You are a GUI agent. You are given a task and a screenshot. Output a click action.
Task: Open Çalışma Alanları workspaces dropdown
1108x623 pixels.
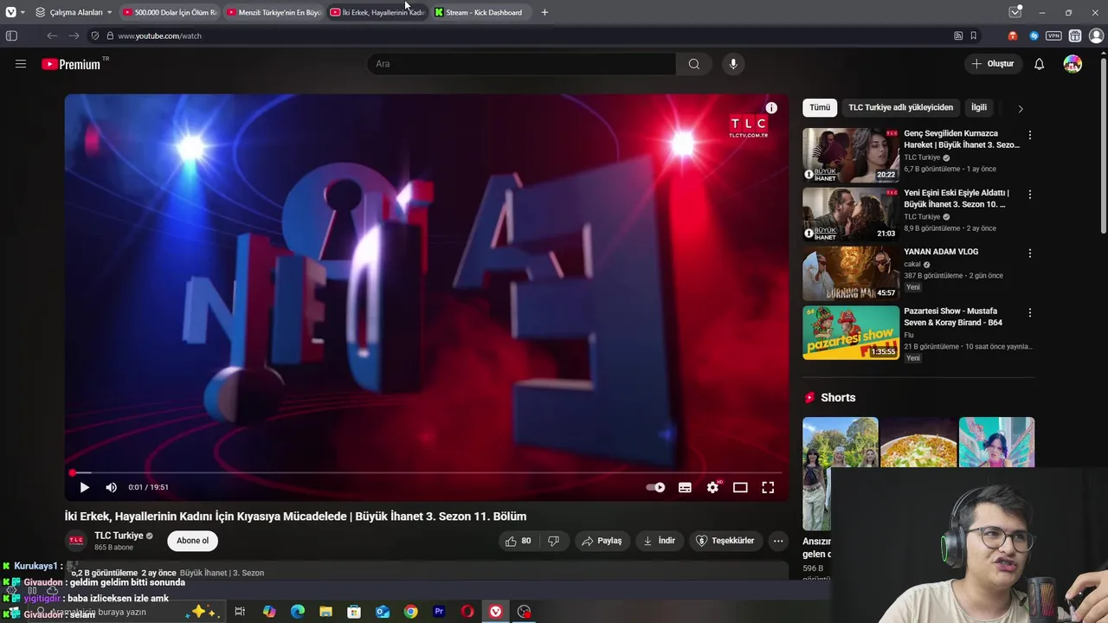pyautogui.click(x=74, y=12)
